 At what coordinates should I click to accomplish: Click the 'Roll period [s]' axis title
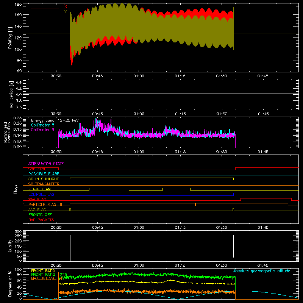click(x=11, y=94)
